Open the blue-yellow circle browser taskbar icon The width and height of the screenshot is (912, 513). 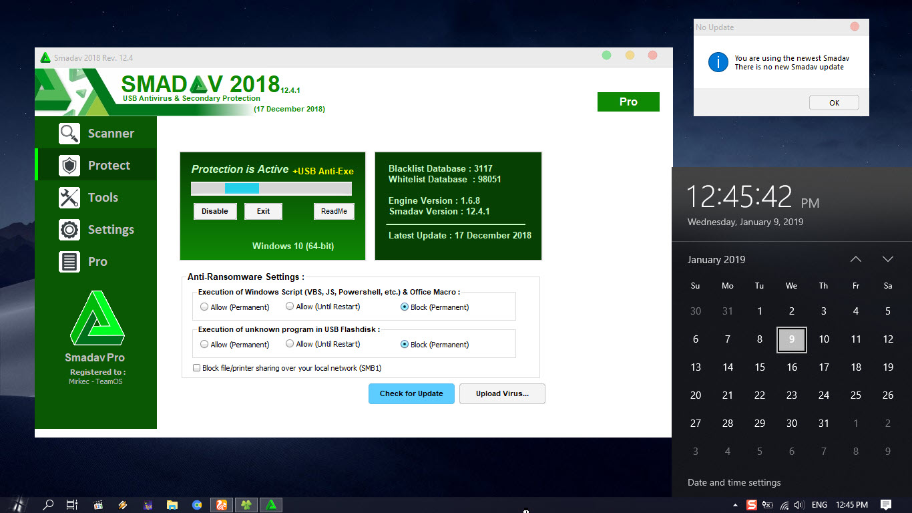pyautogui.click(x=197, y=505)
